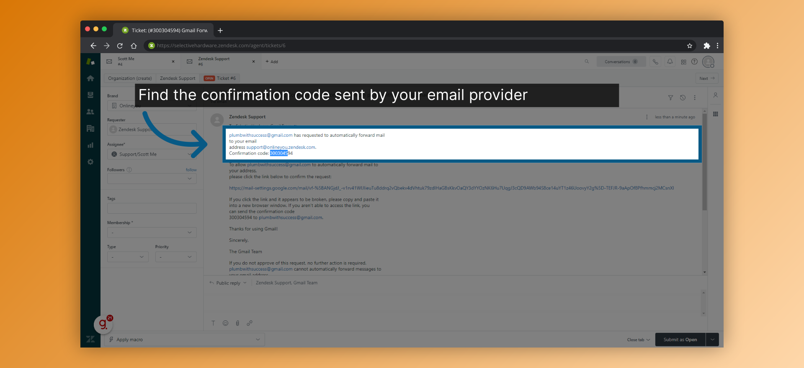This screenshot has height=368, width=804.
Task: Expand the Followers dropdown
Action: 152,179
